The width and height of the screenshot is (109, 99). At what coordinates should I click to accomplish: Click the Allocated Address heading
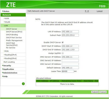(x=44, y=78)
